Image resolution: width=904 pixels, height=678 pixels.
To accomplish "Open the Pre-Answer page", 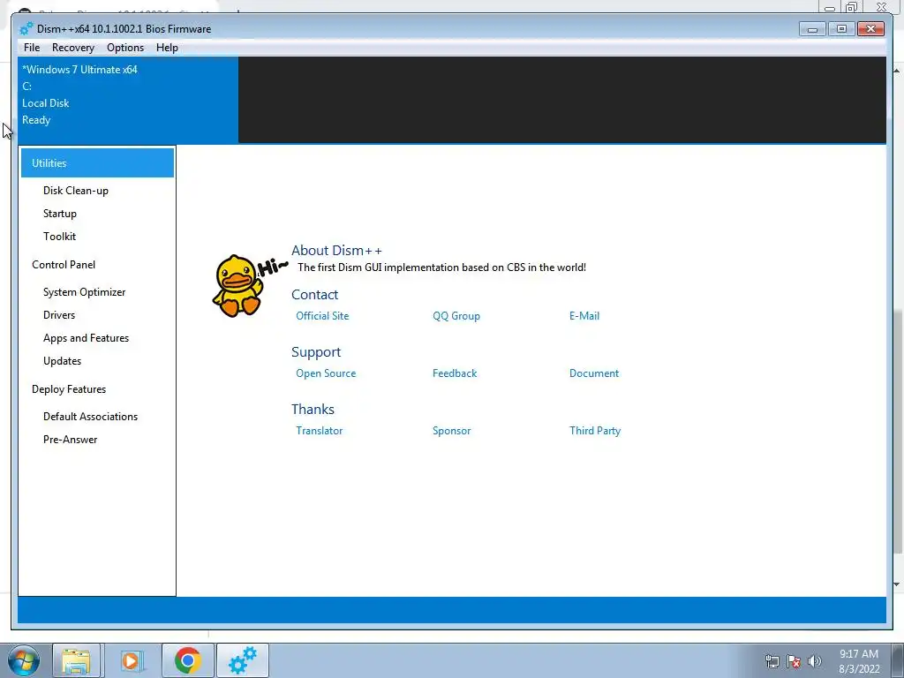I will coord(71,440).
